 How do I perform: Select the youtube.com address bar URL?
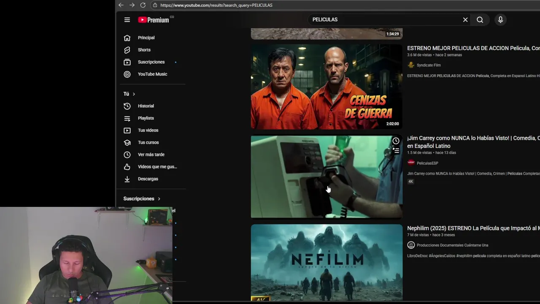216,5
